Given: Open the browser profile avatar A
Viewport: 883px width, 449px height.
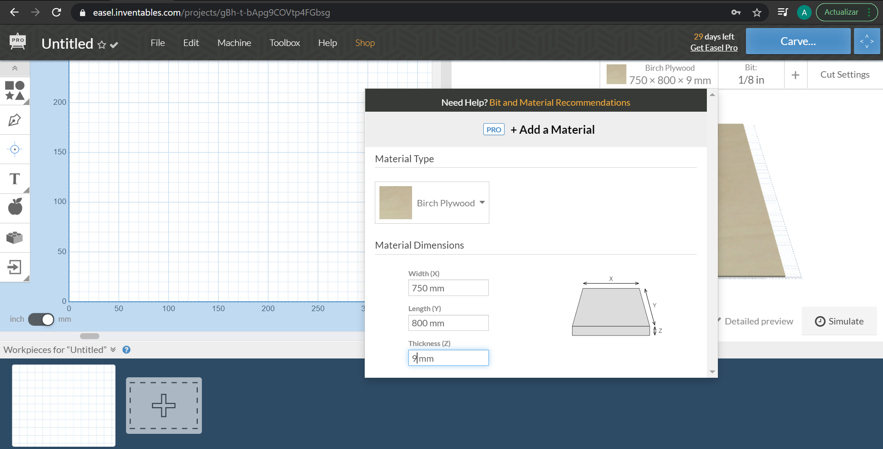Looking at the screenshot, I should coord(804,12).
